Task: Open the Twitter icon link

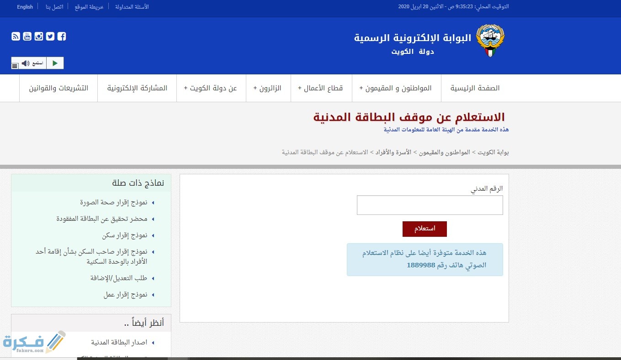Action: [x=50, y=37]
